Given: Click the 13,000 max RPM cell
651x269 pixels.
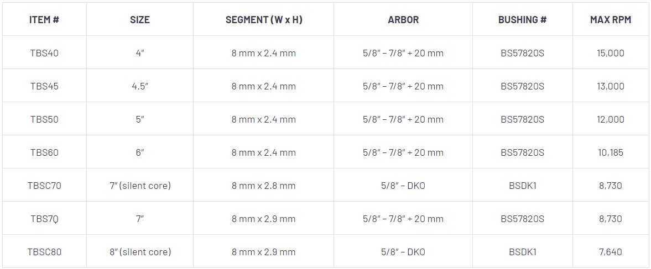Looking at the screenshot, I should (x=611, y=86).
